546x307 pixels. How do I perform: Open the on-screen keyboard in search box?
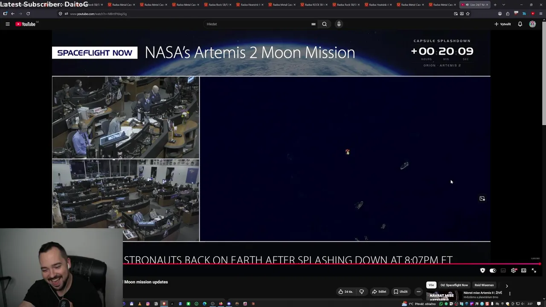(x=314, y=24)
